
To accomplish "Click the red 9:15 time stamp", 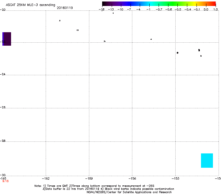I will tap(5, 181).
